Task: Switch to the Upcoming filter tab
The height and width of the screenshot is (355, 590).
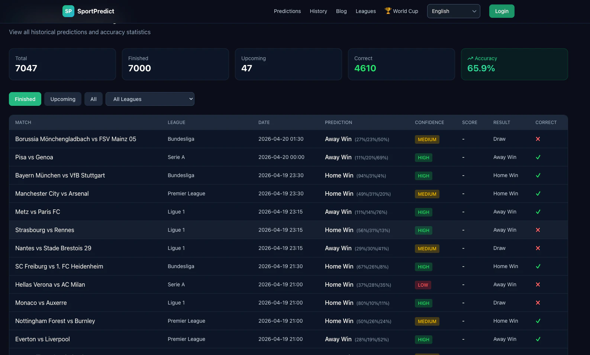Action: click(x=63, y=99)
